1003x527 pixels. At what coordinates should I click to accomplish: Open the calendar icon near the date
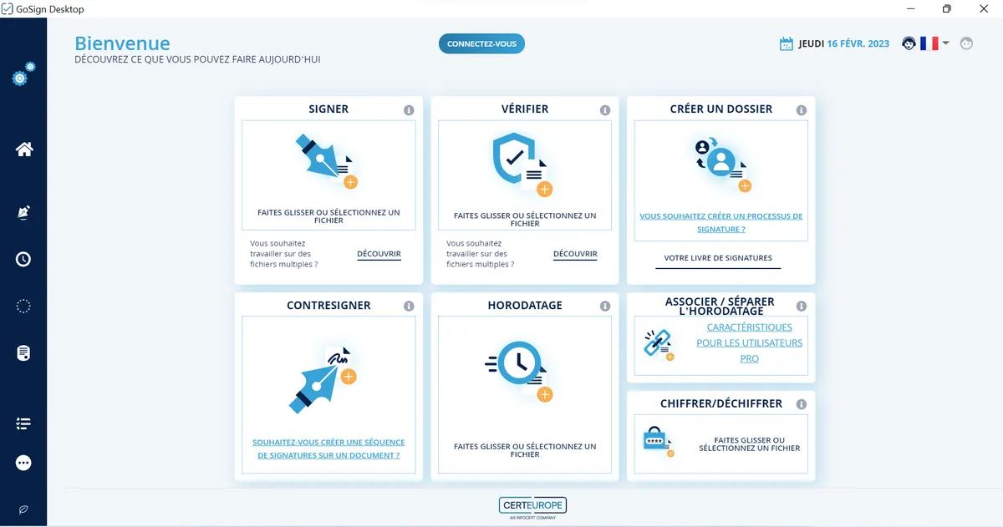pos(786,44)
